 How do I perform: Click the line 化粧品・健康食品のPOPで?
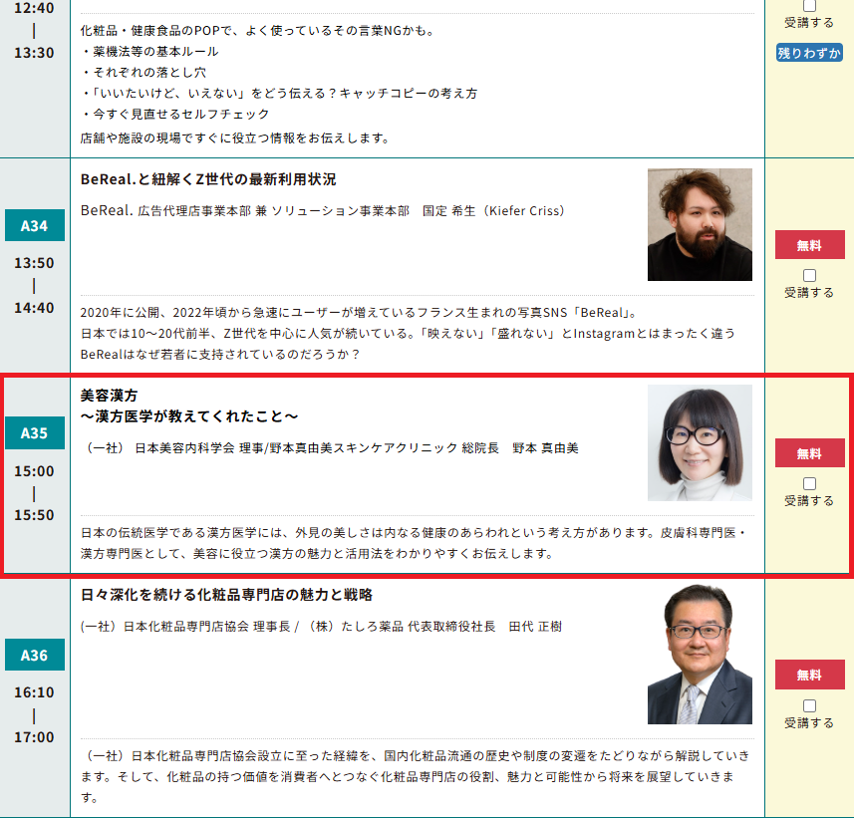pyautogui.click(x=258, y=31)
